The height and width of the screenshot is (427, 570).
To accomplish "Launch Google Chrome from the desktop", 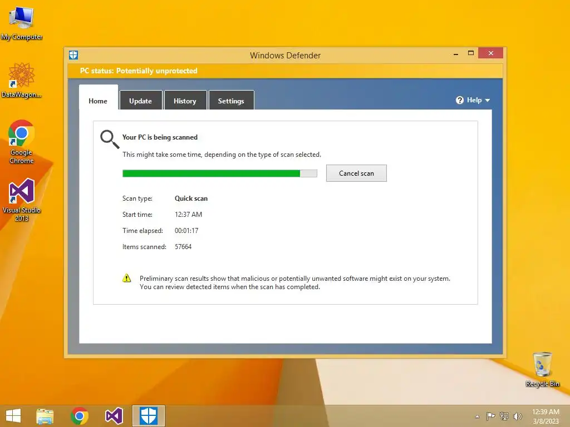I will [x=22, y=142].
